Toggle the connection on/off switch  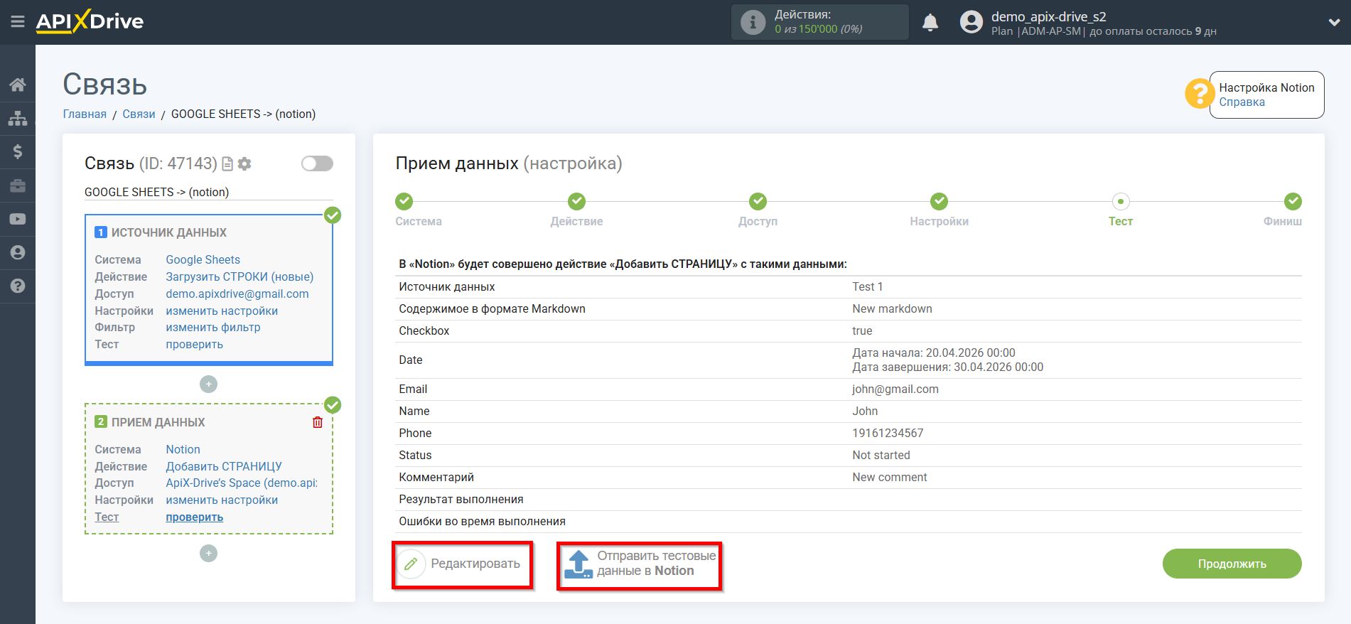317,163
